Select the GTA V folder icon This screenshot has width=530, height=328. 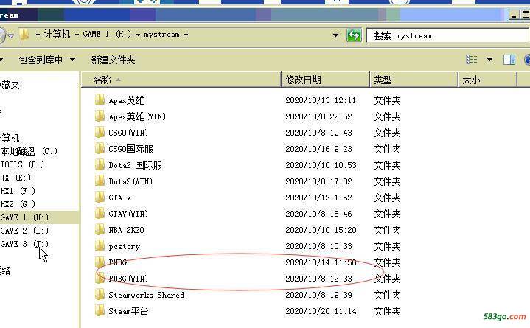tap(100, 198)
